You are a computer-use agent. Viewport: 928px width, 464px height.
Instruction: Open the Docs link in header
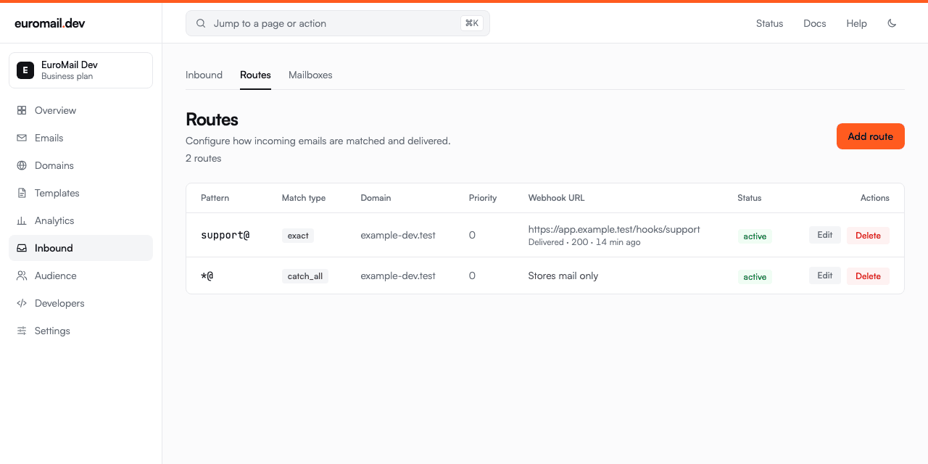click(x=815, y=23)
